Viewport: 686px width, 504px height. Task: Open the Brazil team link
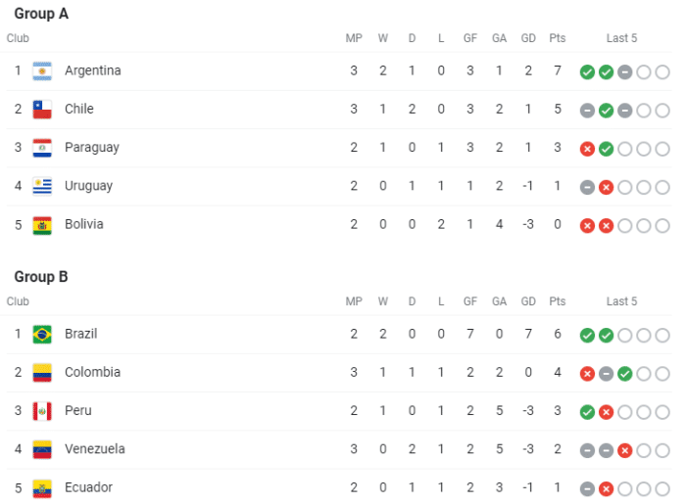pos(81,334)
